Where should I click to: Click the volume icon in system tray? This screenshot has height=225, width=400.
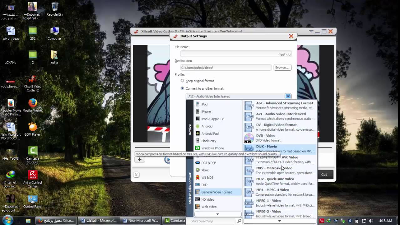(x=370, y=221)
